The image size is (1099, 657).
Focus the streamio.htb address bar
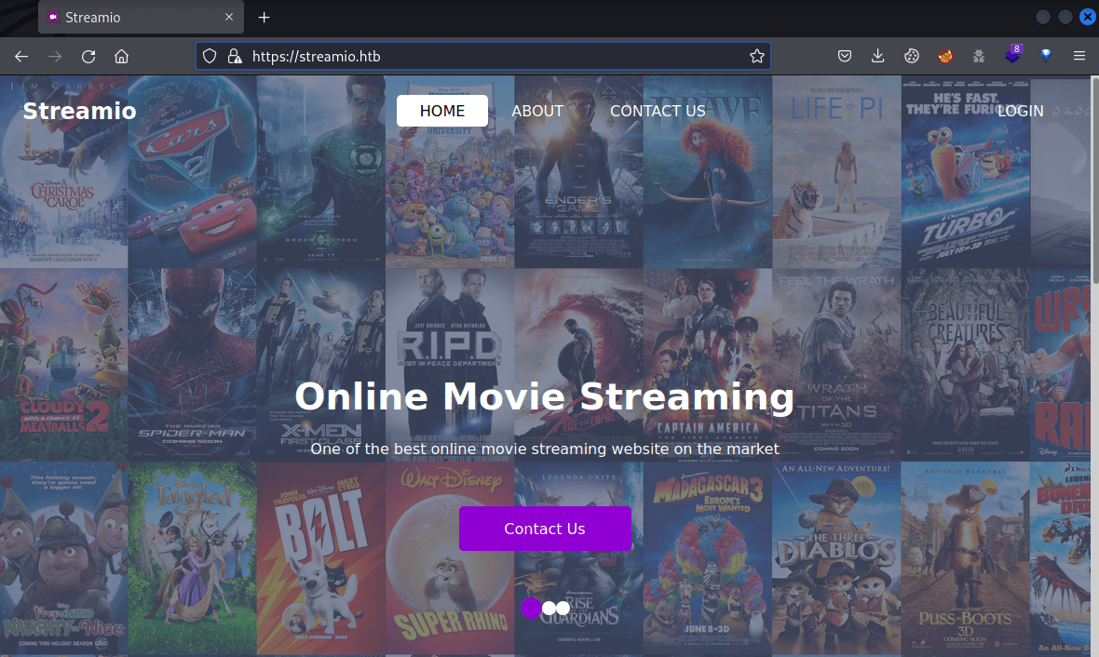pyautogui.click(x=483, y=56)
